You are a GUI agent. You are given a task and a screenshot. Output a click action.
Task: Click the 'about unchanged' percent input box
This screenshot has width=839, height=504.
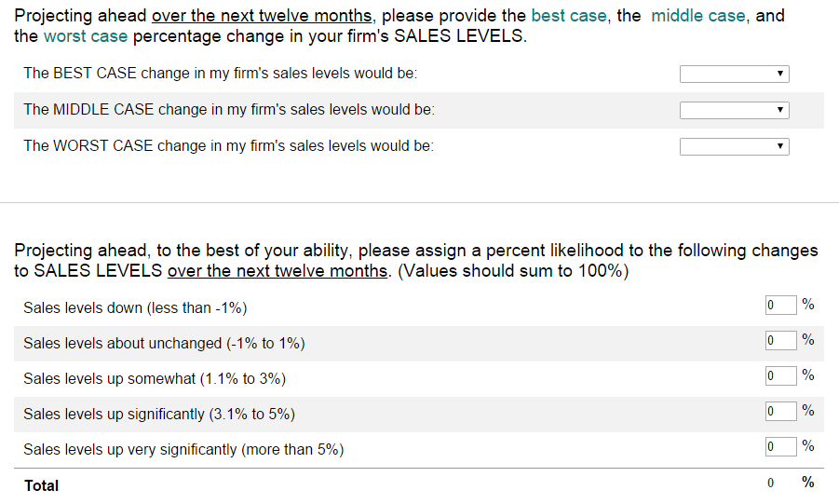point(780,341)
